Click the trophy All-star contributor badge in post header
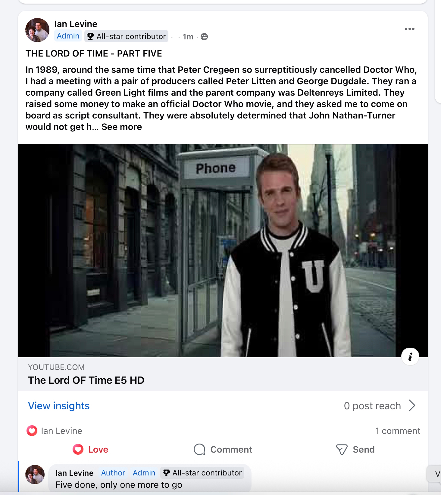 tap(126, 36)
